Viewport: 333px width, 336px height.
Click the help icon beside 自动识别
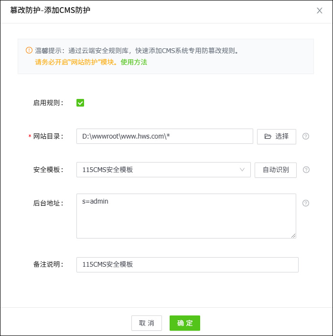pos(306,170)
